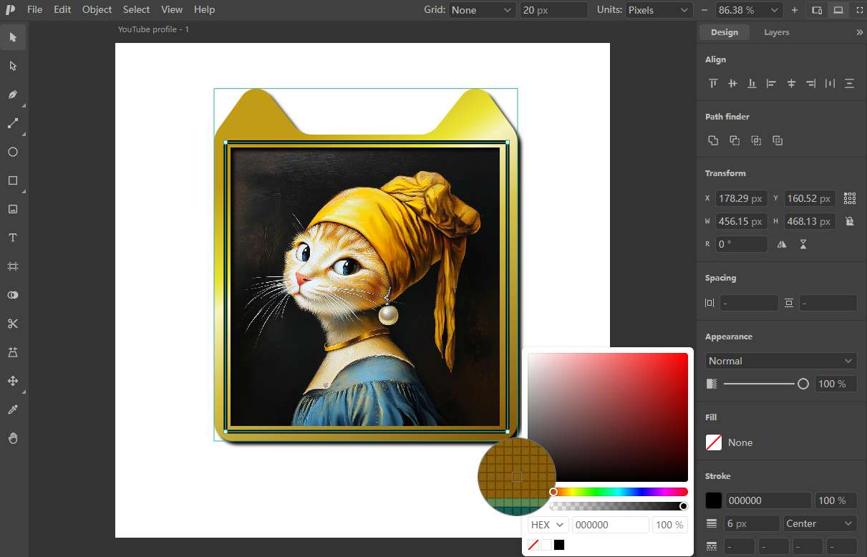Viewport: 867px width, 557px height.
Task: Distribute selection horizontally
Action: (830, 84)
